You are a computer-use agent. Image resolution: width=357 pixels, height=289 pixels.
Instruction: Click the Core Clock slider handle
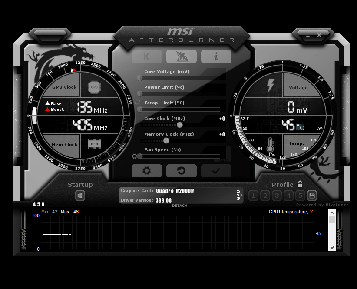180,125
